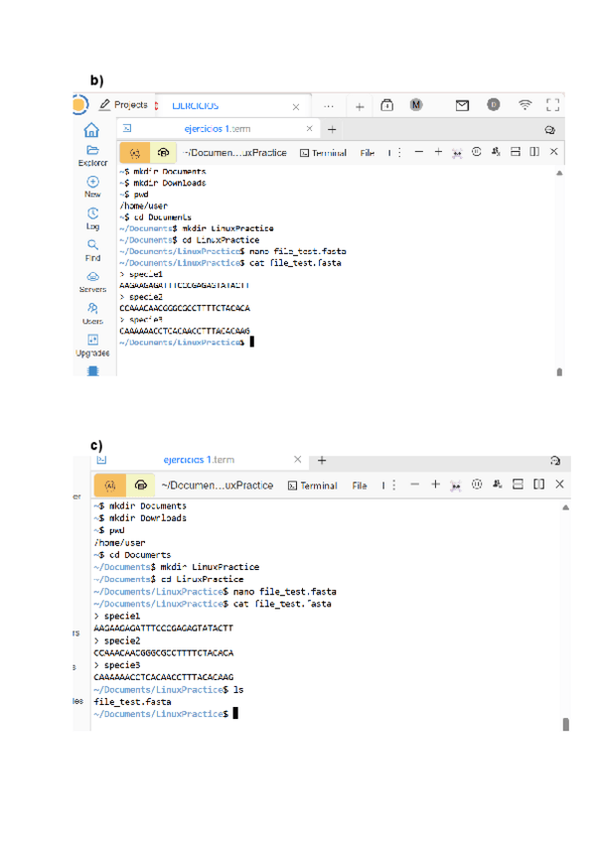The image size is (596, 842).
Task: Toggle fullscreen mode using corner-brackets icon
Action: [553, 105]
